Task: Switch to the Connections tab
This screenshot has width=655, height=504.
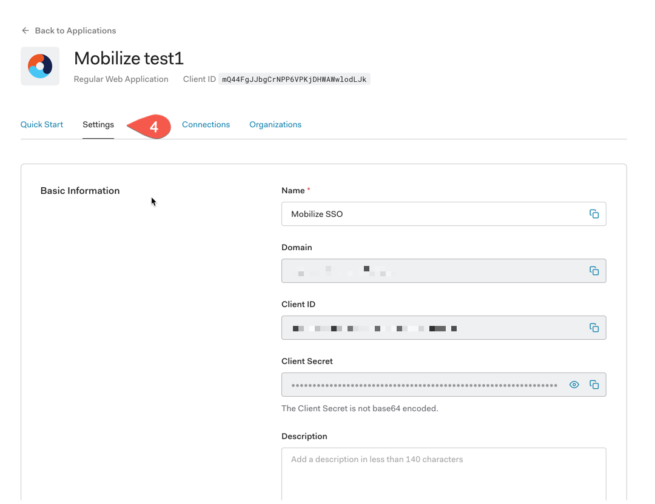Action: [x=206, y=124]
